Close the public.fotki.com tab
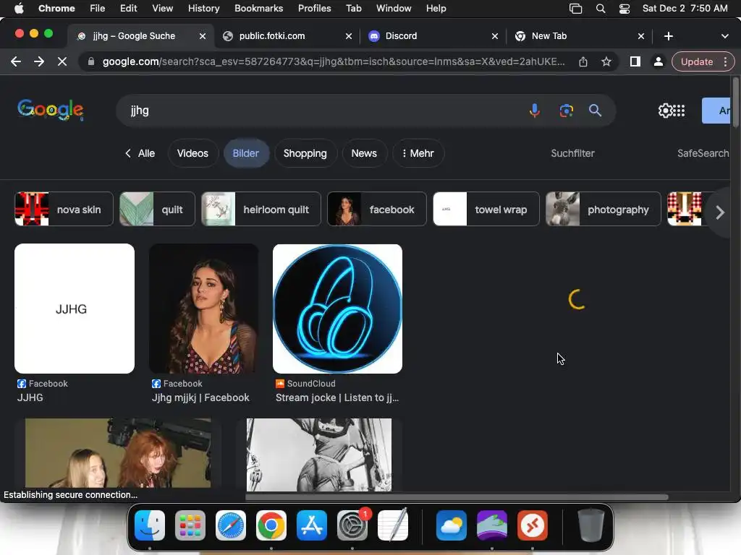Screen dimensions: 741x555 349,36
